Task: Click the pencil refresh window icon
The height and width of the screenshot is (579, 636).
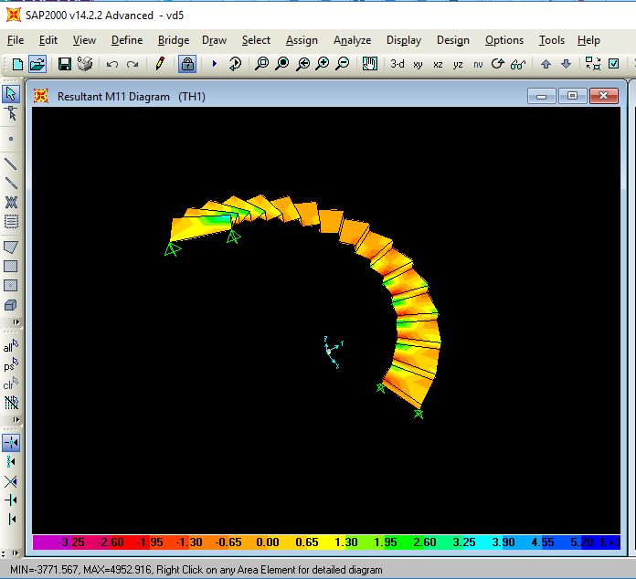Action: click(x=160, y=64)
